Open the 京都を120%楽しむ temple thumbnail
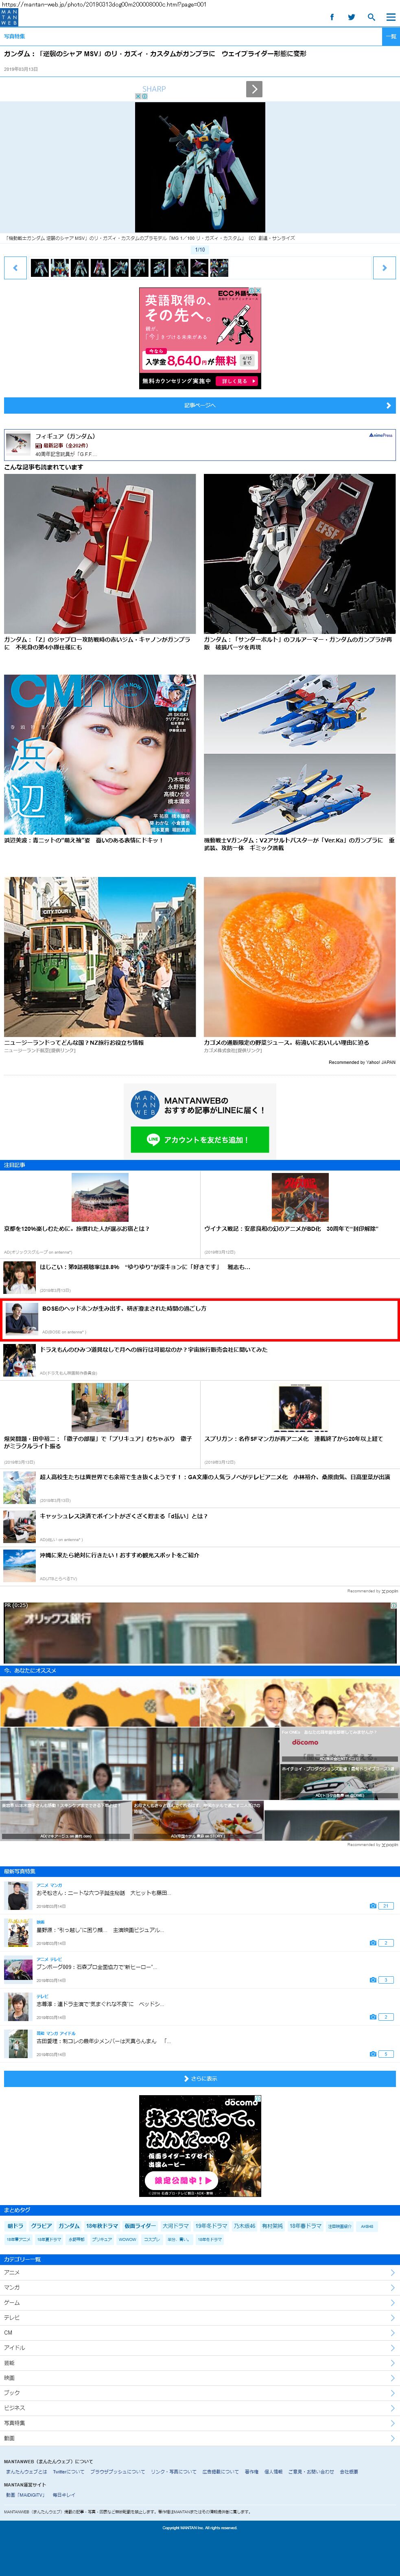The image size is (400, 2576). tap(100, 1197)
